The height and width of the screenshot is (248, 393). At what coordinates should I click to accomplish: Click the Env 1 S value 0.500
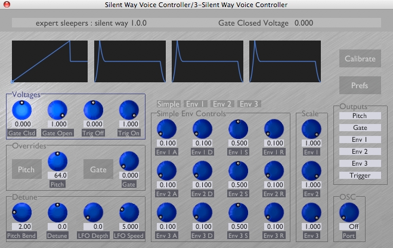click(x=239, y=143)
